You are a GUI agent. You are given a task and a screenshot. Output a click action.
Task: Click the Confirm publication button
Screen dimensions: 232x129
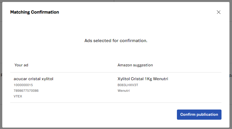pyautogui.click(x=199, y=115)
